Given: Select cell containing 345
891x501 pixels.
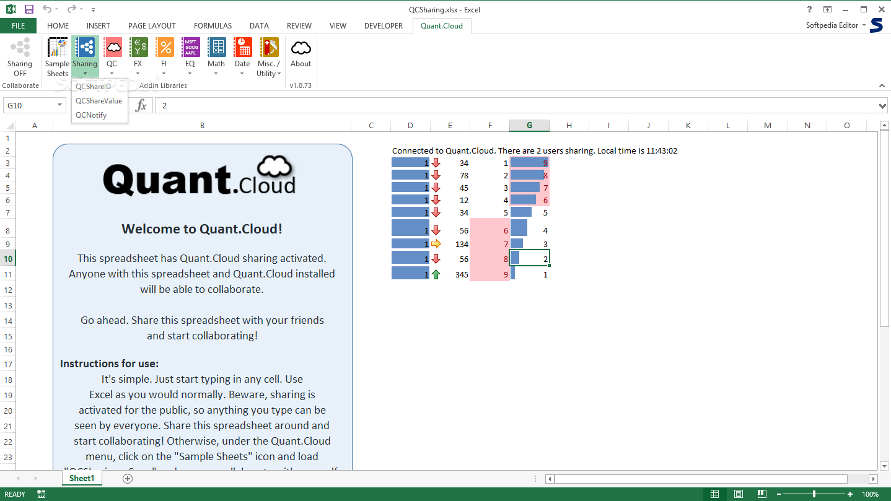Looking at the screenshot, I should point(450,274).
